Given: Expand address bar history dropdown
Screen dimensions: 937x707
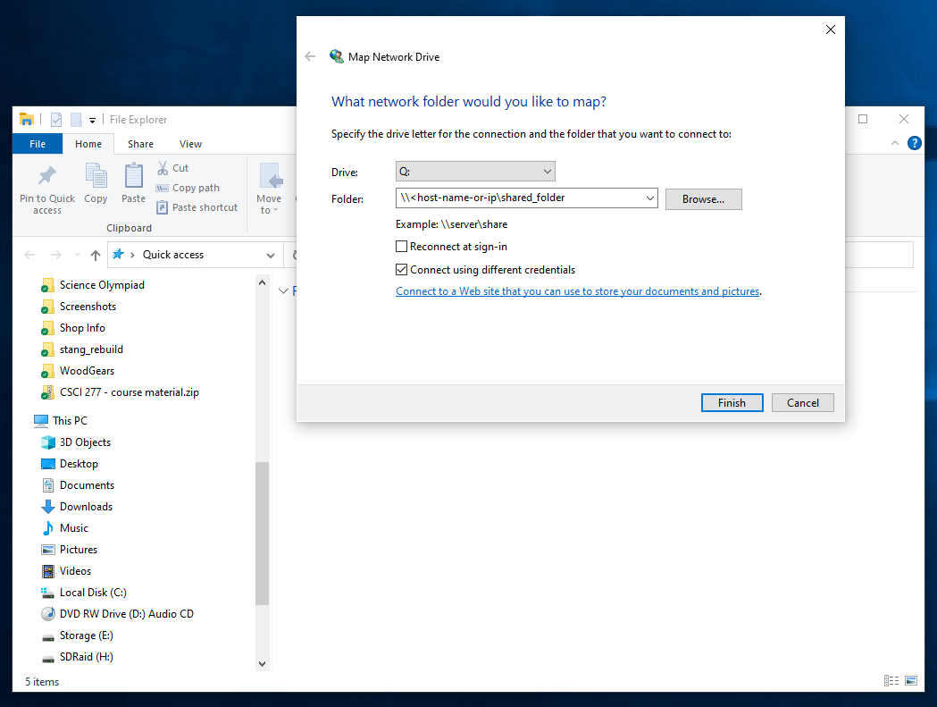Looking at the screenshot, I should tap(271, 255).
